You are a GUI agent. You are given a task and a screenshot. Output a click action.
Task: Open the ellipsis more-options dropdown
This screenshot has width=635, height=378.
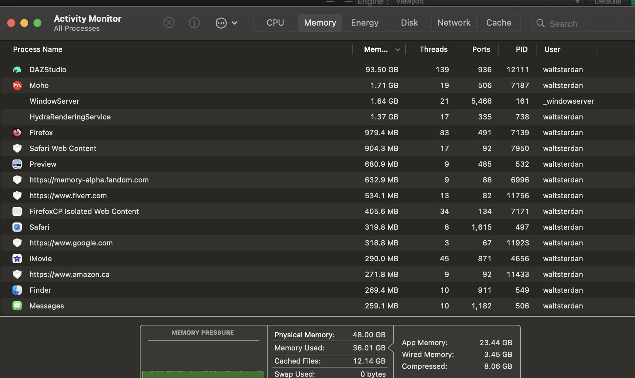click(226, 23)
